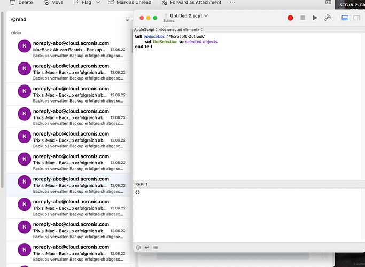Toggle the right sidebar pane view

pyautogui.click(x=356, y=18)
